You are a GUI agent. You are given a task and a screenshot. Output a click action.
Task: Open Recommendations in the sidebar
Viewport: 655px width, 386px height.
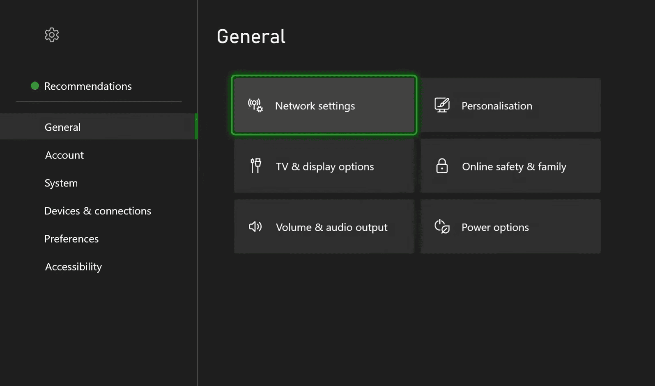point(88,86)
